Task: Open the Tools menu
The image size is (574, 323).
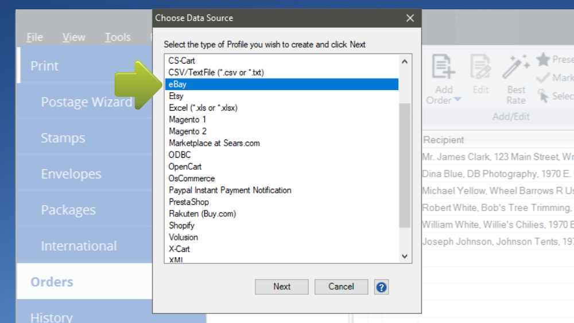Action: coord(117,37)
